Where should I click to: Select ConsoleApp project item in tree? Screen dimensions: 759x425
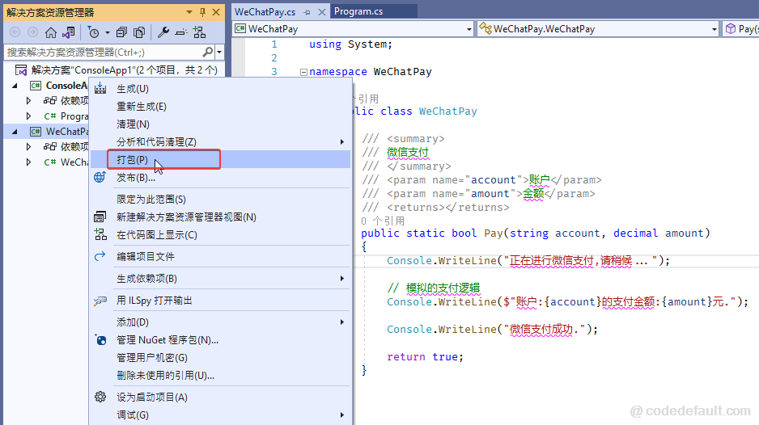tap(59, 86)
